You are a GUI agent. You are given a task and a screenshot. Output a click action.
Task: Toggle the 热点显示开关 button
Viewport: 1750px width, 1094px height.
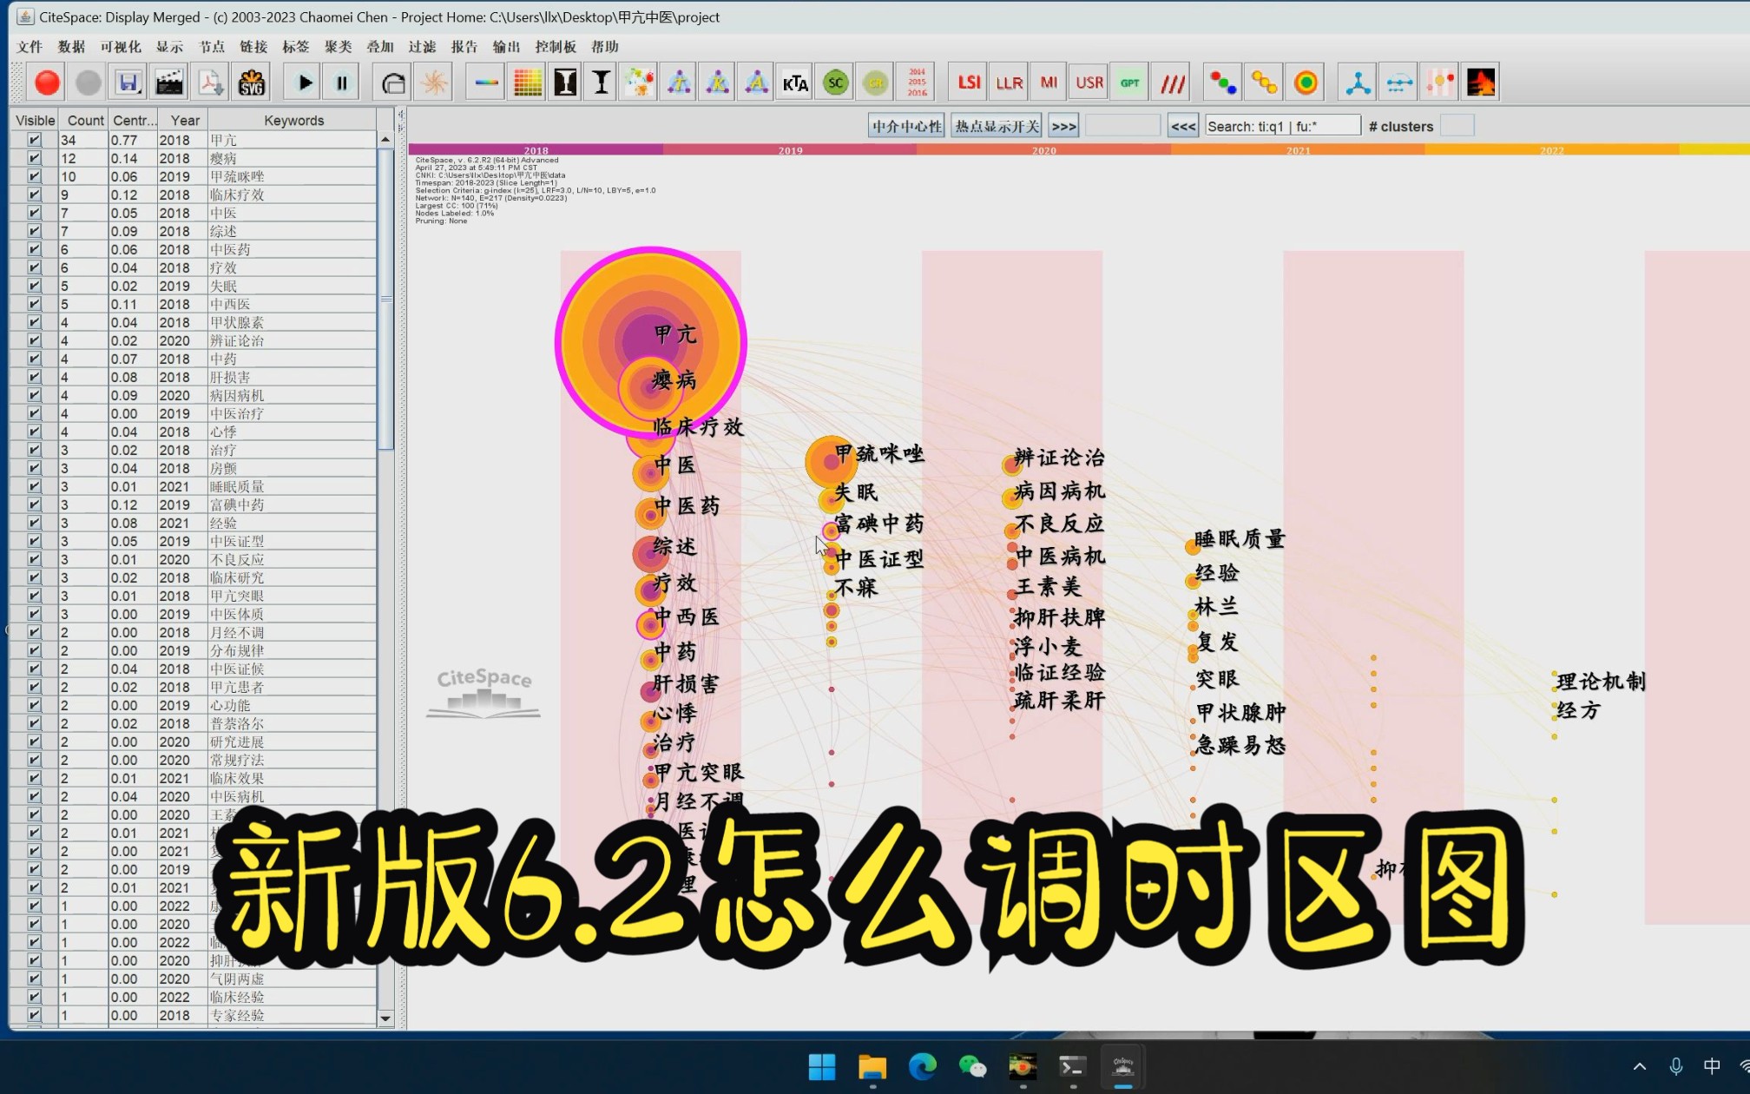pyautogui.click(x=995, y=125)
